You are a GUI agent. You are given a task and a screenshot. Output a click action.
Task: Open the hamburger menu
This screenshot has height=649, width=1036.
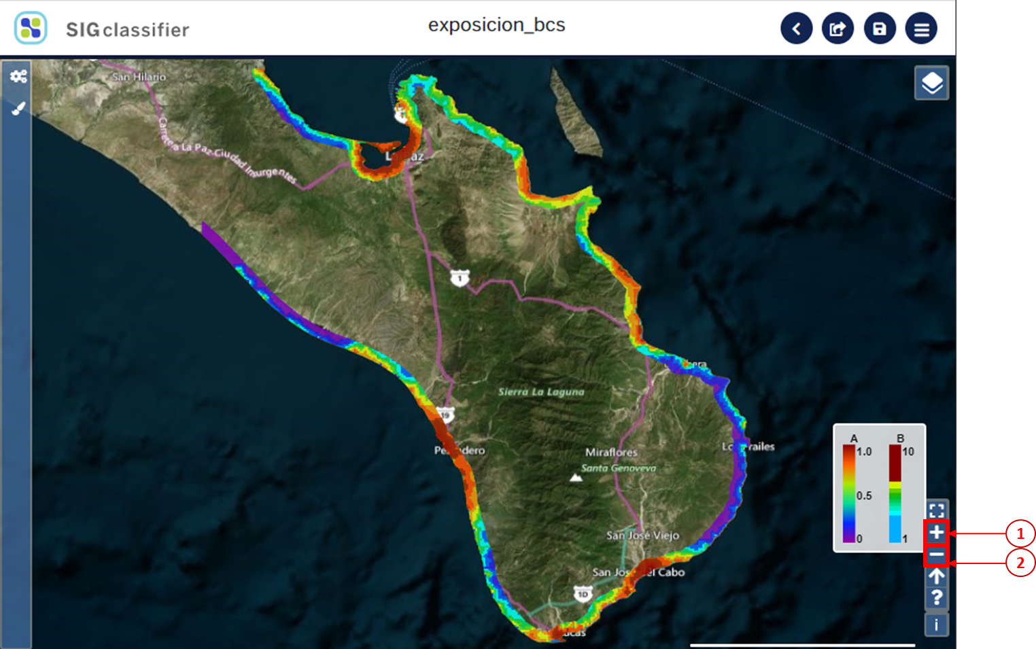[921, 29]
